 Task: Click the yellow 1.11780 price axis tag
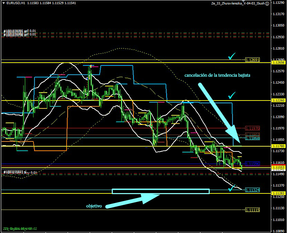(279, 146)
